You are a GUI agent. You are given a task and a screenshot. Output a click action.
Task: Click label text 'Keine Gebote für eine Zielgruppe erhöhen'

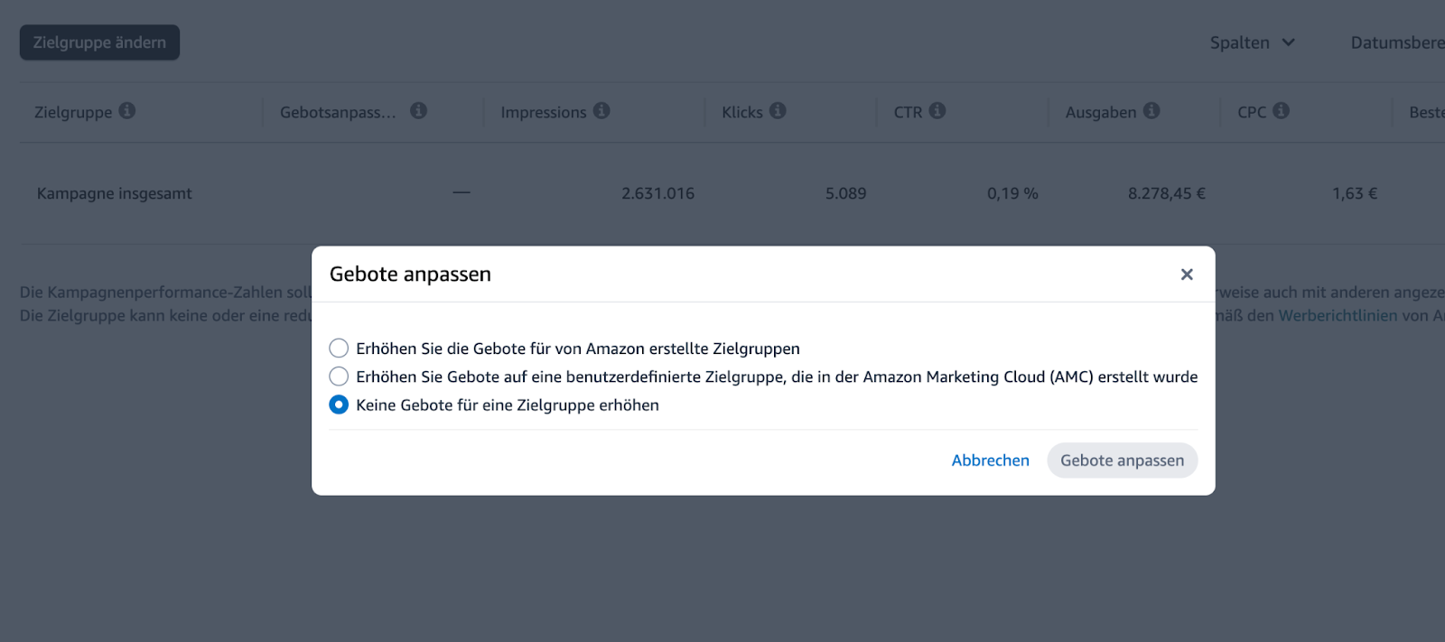[508, 405]
